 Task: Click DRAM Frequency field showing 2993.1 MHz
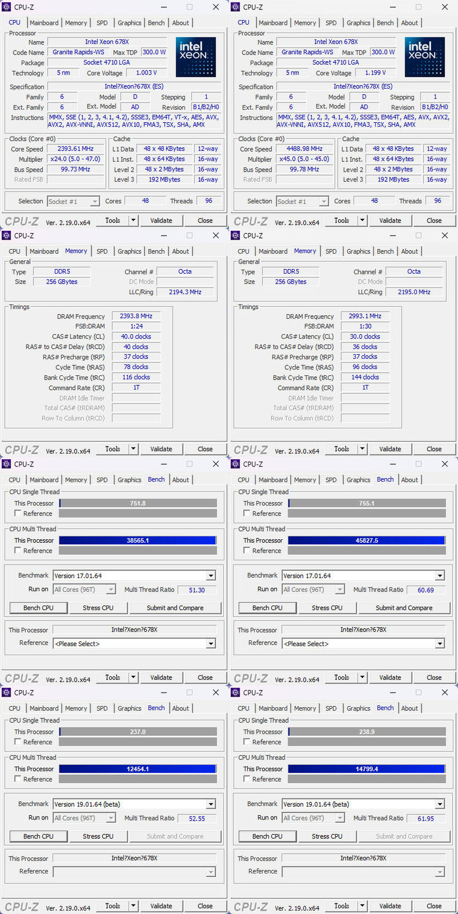pos(365,317)
